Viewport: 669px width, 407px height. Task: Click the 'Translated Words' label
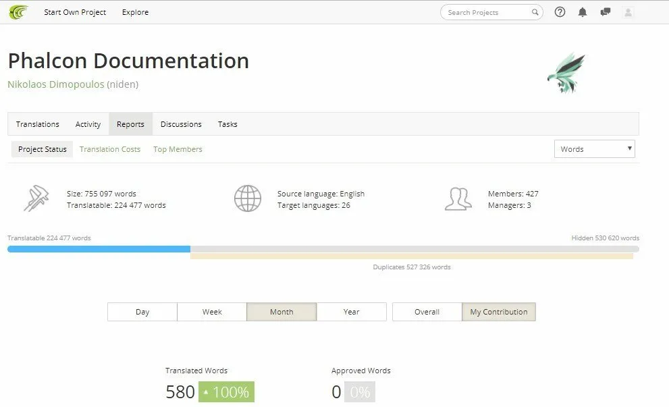tap(196, 371)
